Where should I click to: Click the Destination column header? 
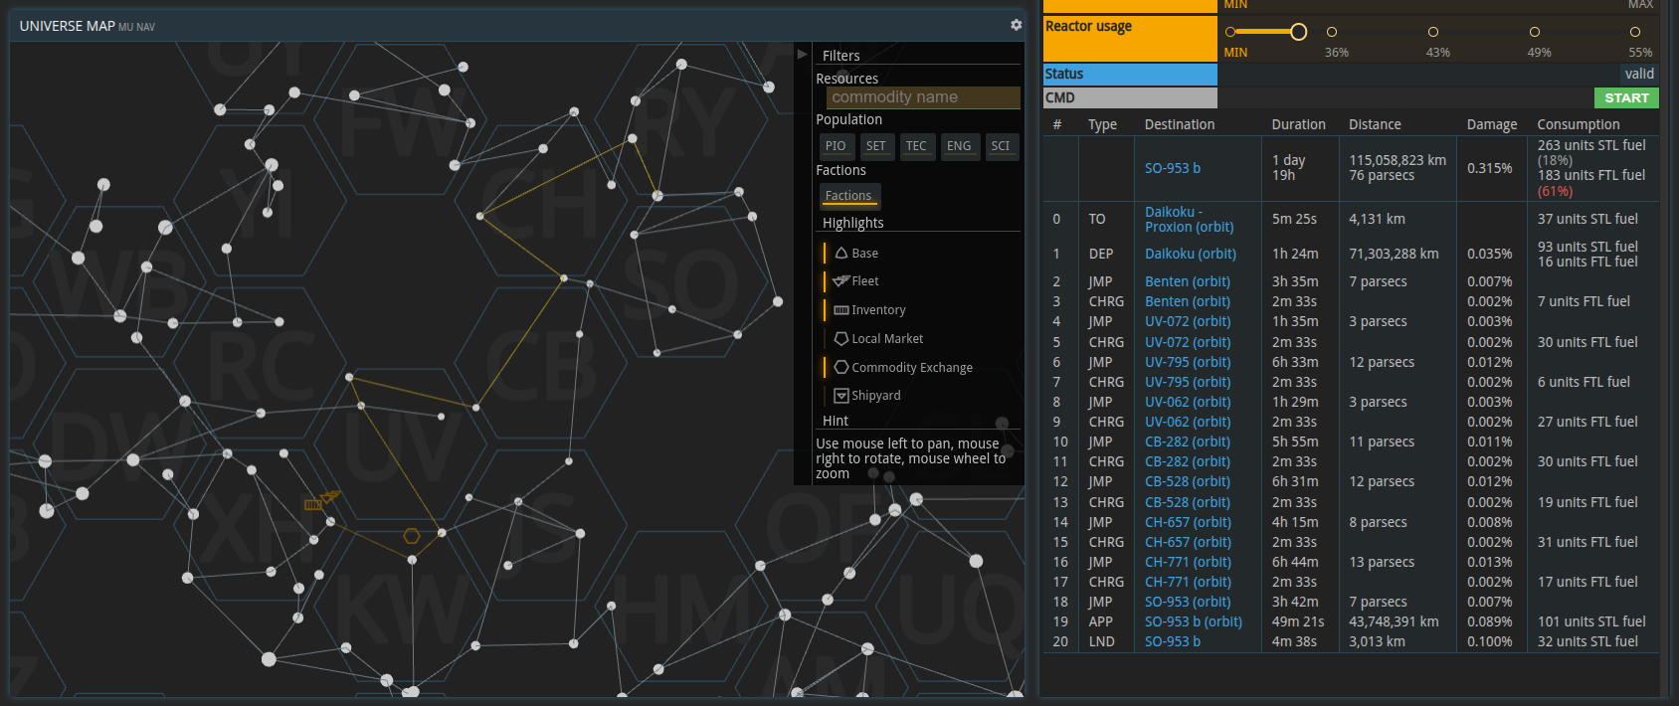pyautogui.click(x=1180, y=124)
